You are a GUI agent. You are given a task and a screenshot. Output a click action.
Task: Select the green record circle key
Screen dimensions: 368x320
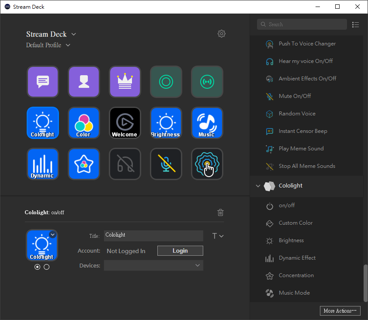click(166, 82)
